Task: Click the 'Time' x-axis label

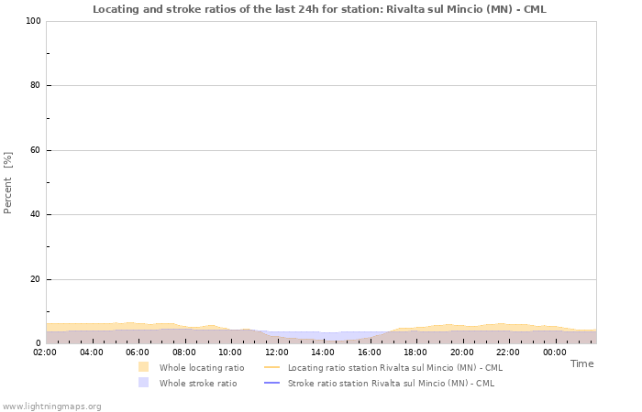Action: coord(581,363)
